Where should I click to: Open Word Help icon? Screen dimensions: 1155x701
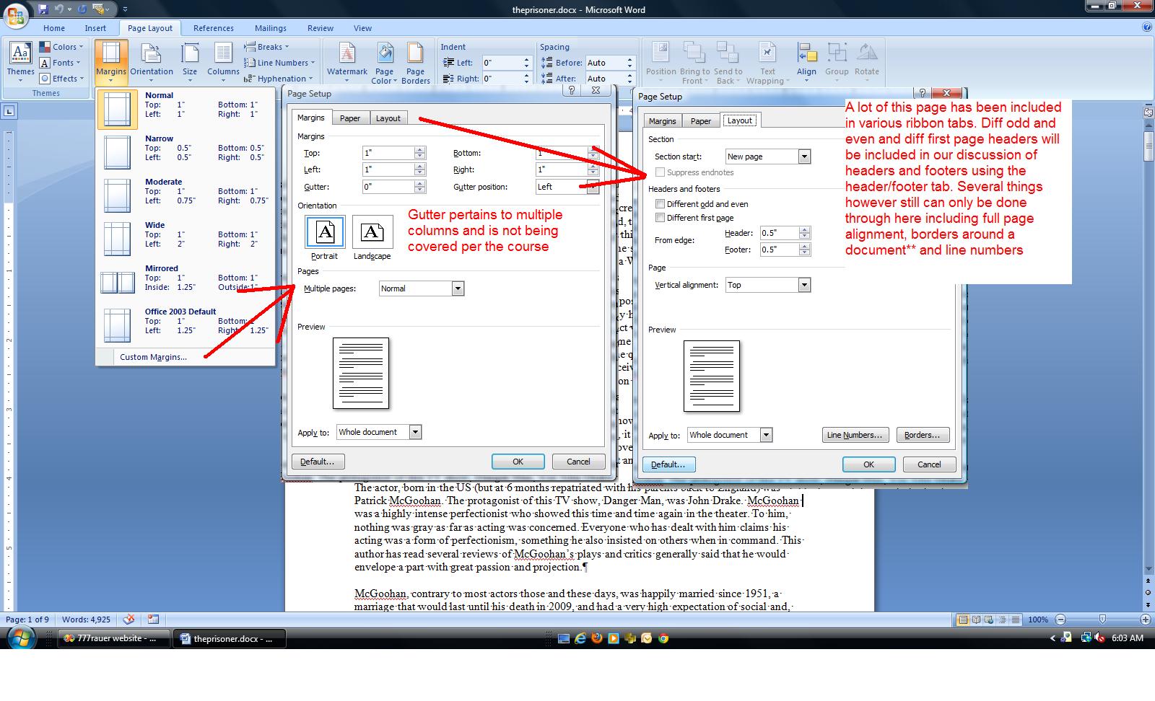[1147, 27]
